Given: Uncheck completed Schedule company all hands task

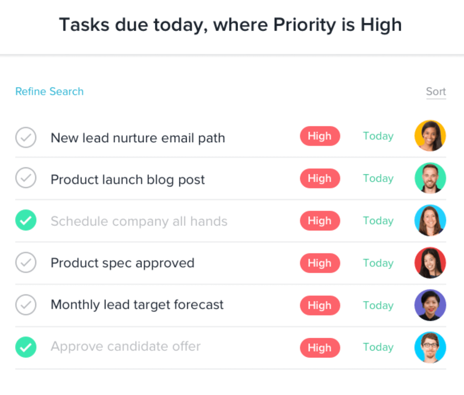Looking at the screenshot, I should pos(26,220).
